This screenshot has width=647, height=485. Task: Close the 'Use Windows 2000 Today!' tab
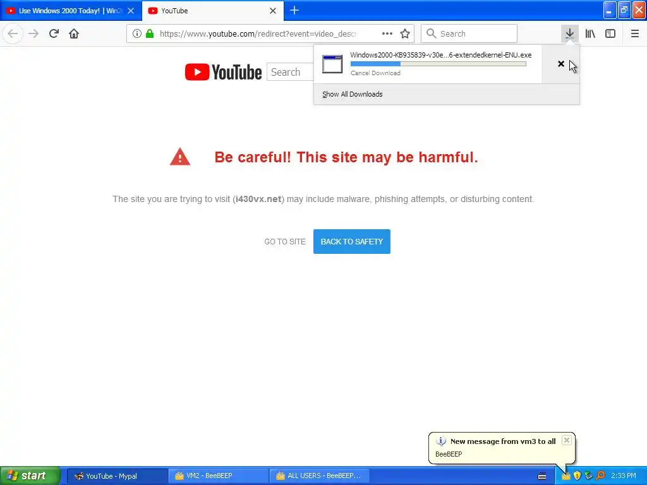coord(131,11)
